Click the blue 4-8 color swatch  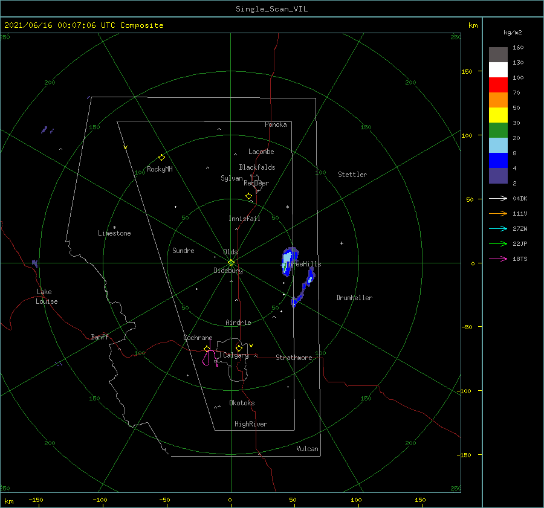tap(498, 161)
